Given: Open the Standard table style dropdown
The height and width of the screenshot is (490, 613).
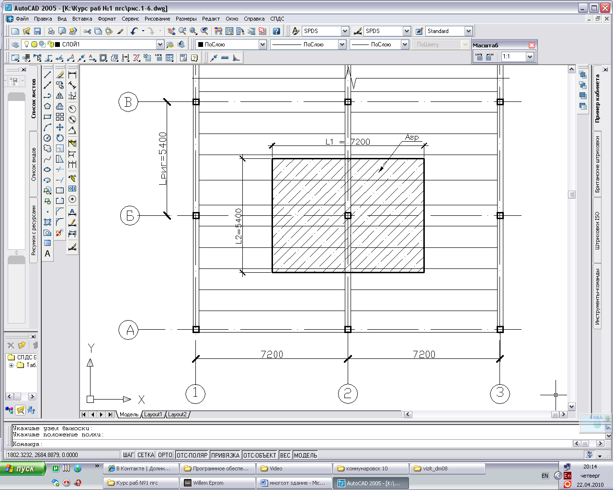Looking at the screenshot, I should coord(468,31).
